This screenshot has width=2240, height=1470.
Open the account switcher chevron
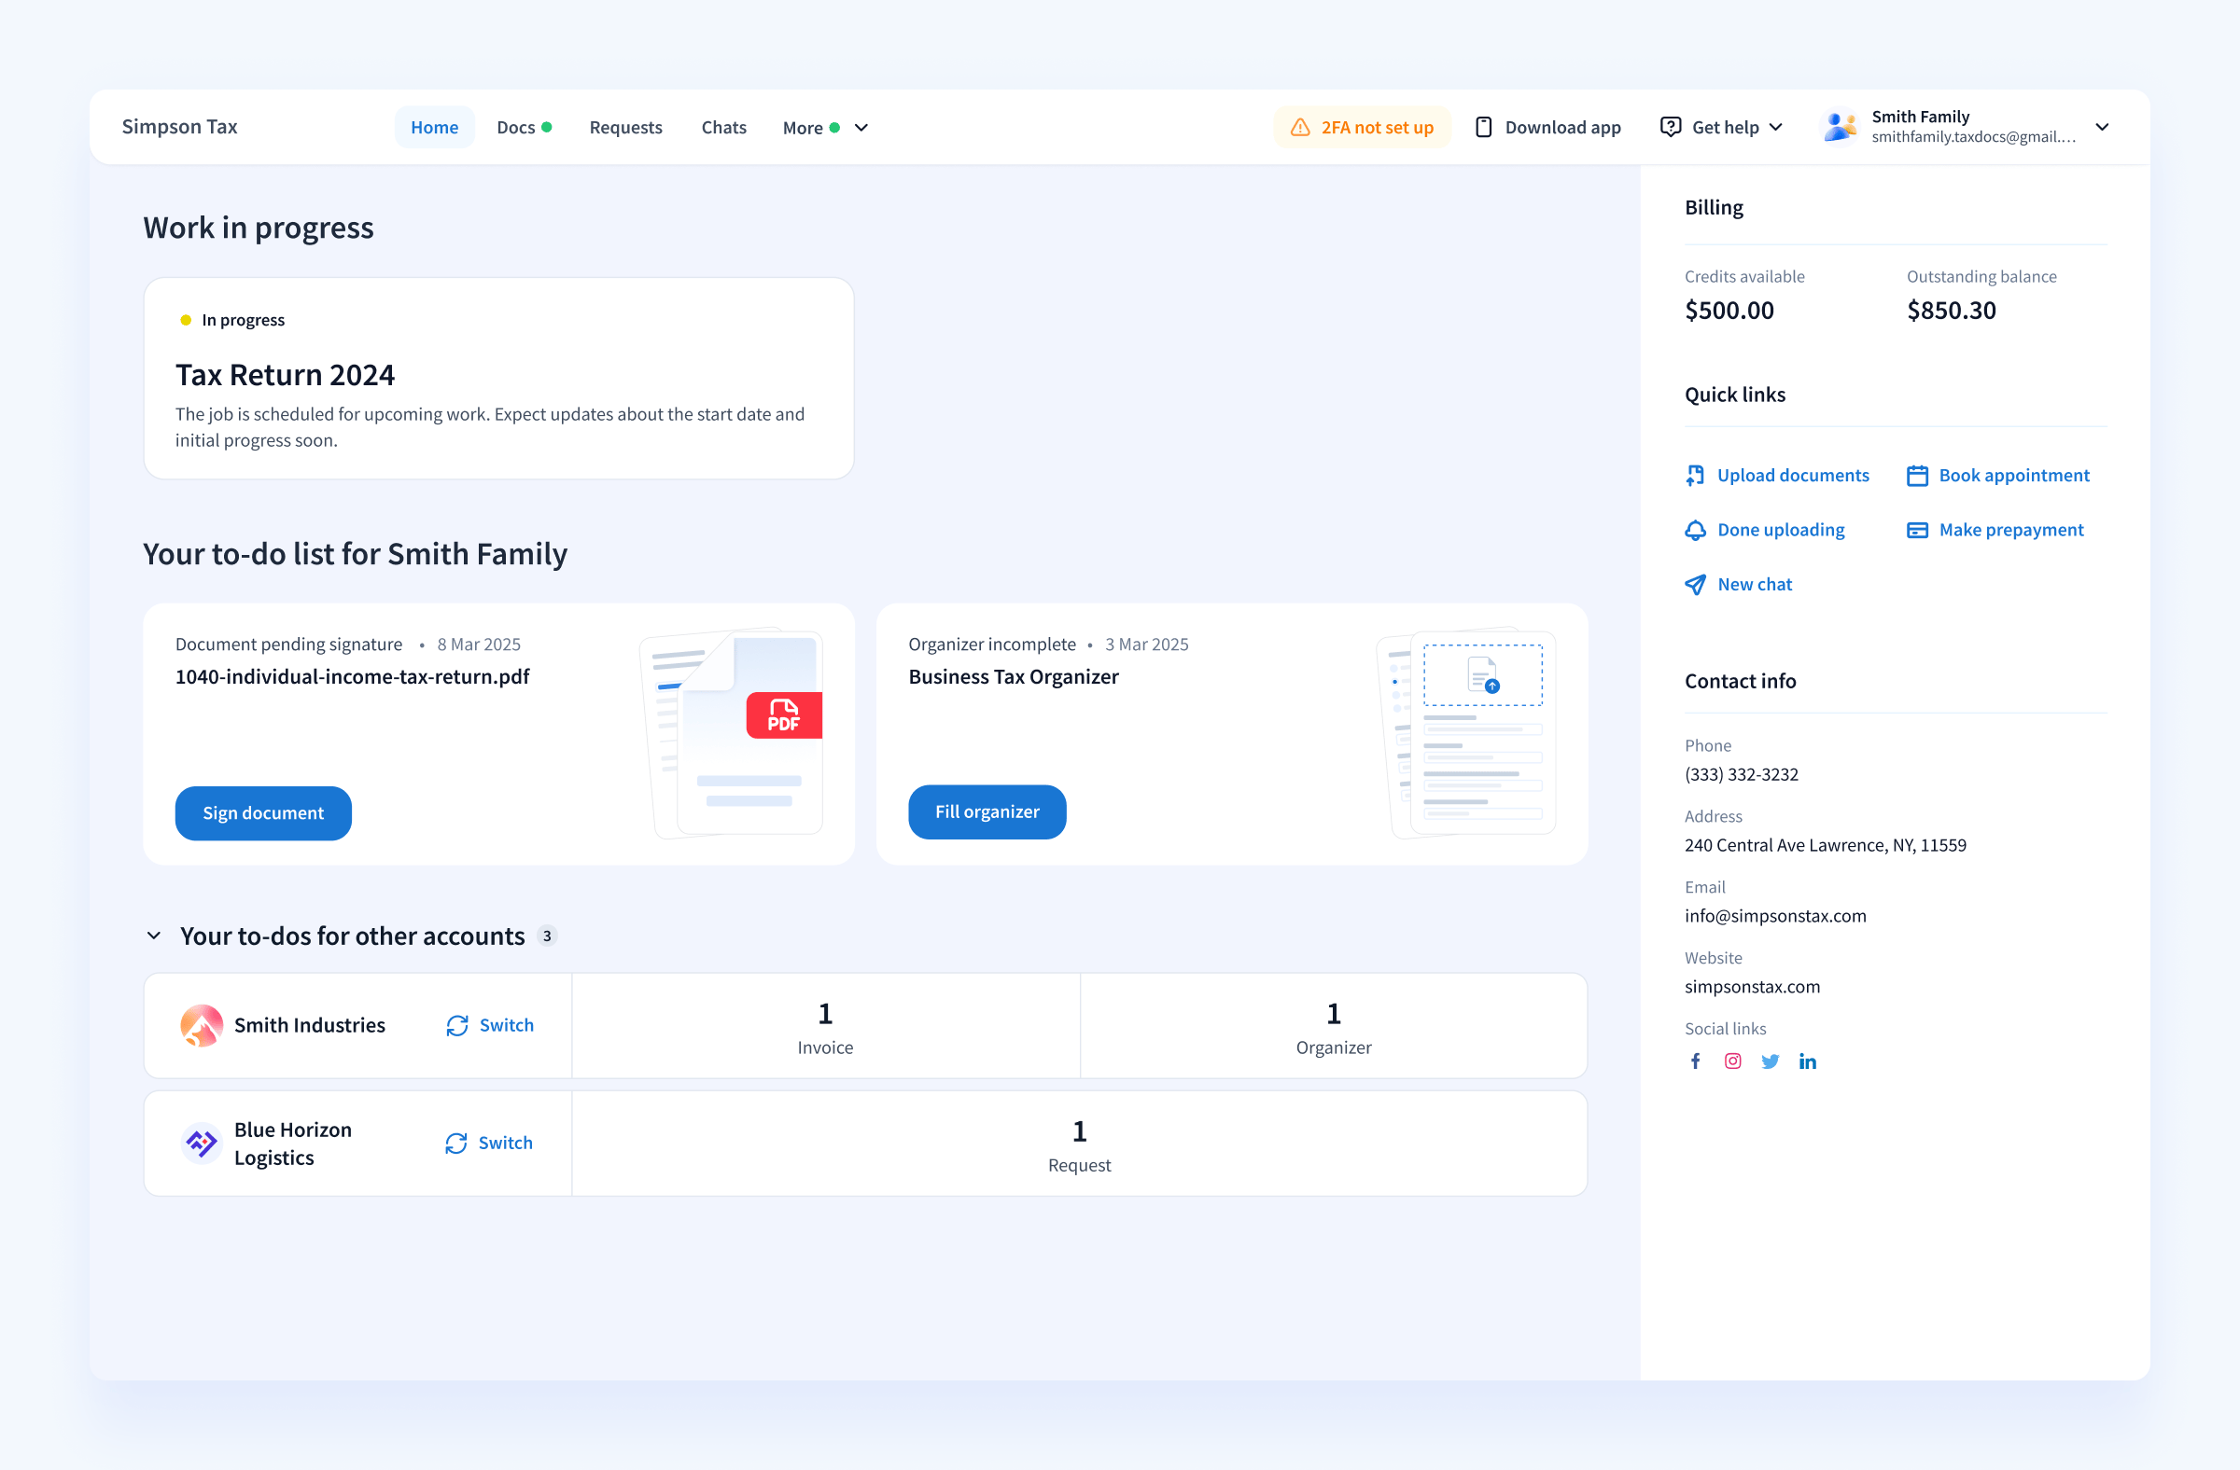(x=2102, y=127)
